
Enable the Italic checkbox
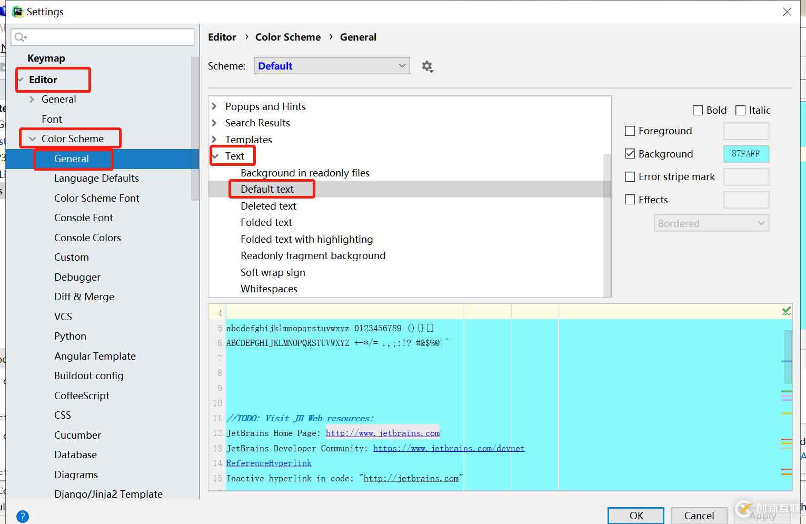click(741, 111)
